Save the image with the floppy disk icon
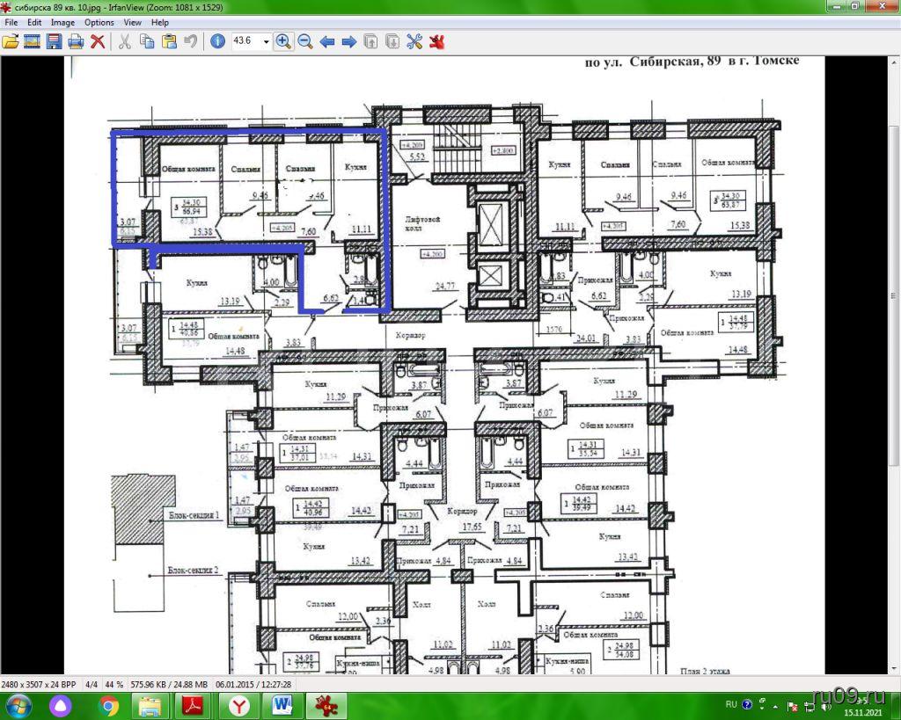The width and height of the screenshot is (901, 720). (55, 41)
